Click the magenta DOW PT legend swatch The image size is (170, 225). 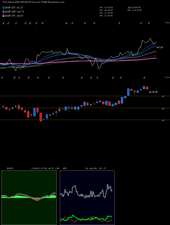[4, 16]
